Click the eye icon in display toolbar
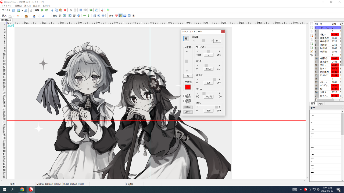This screenshot has height=193, width=344. click(134, 16)
